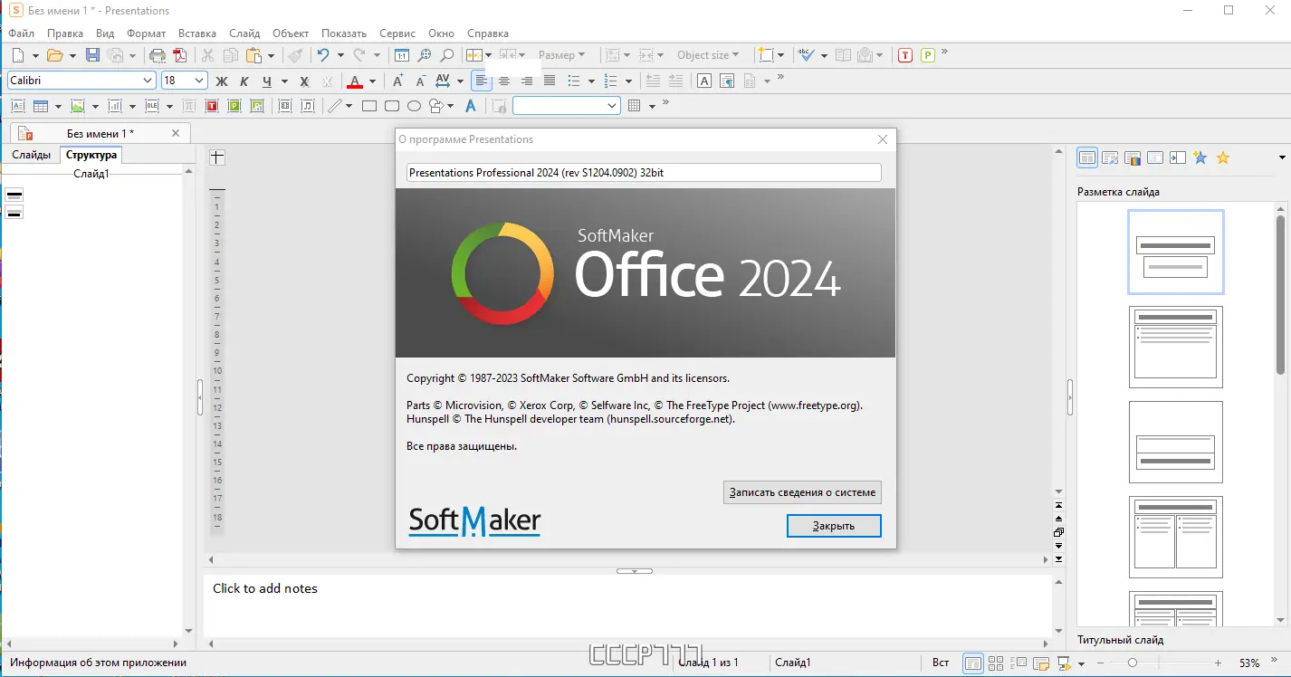Image resolution: width=1291 pixels, height=677 pixels.
Task: Toggle bold formatting on selected text
Action: (x=221, y=81)
